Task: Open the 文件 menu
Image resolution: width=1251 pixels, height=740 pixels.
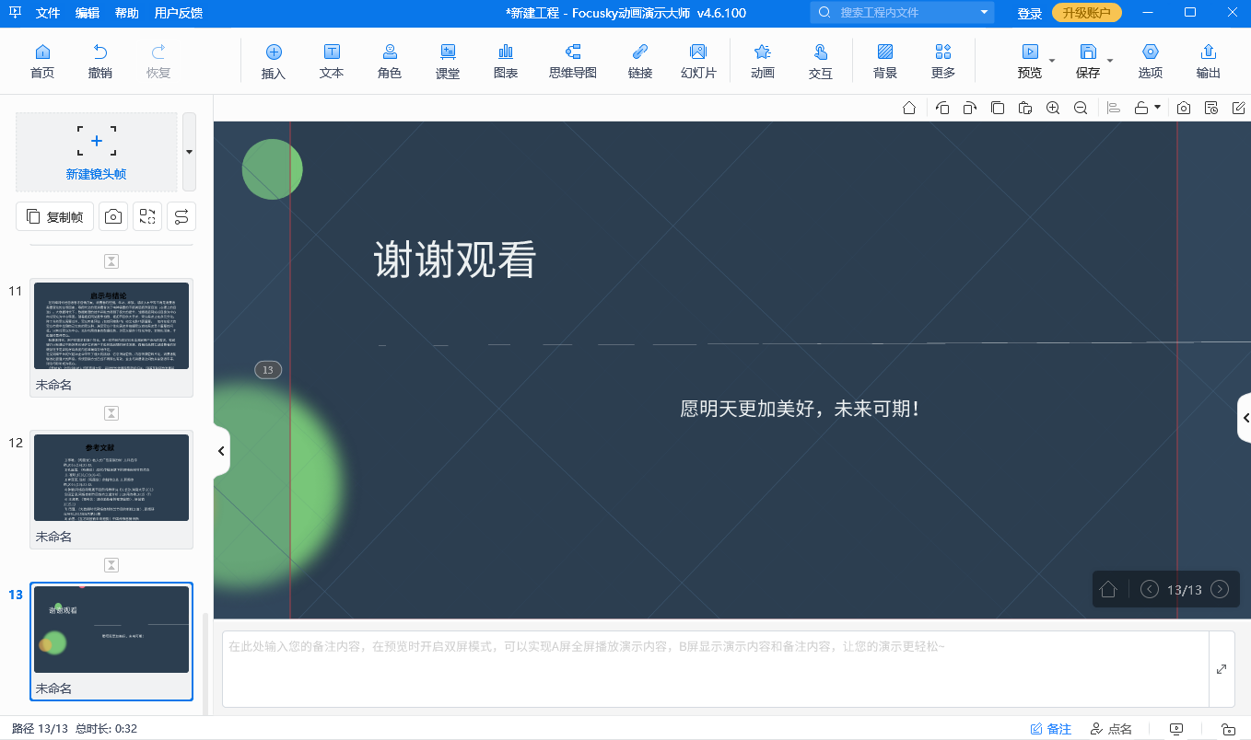Action: (48, 13)
